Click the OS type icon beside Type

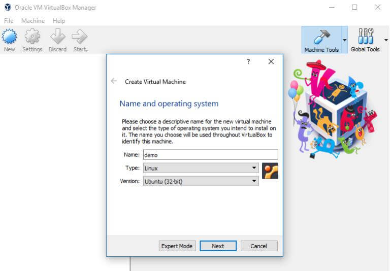[x=270, y=171]
